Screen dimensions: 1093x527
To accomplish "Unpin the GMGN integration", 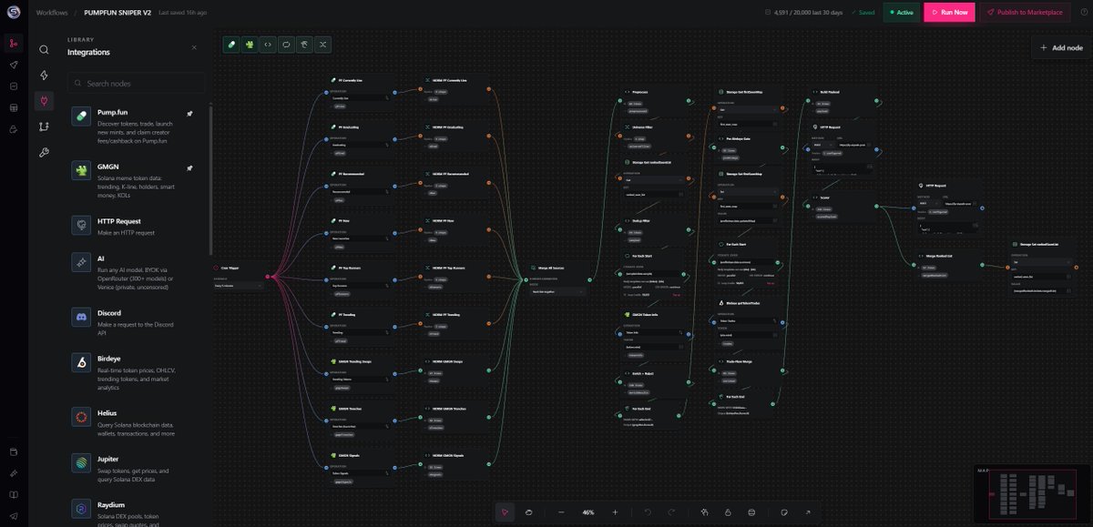I will [189, 168].
